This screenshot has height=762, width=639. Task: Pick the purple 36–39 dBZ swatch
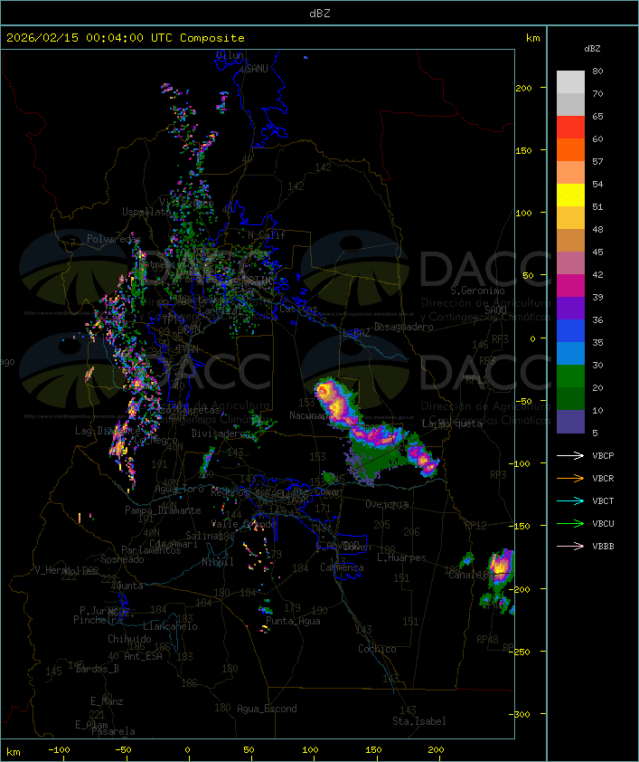570,308
